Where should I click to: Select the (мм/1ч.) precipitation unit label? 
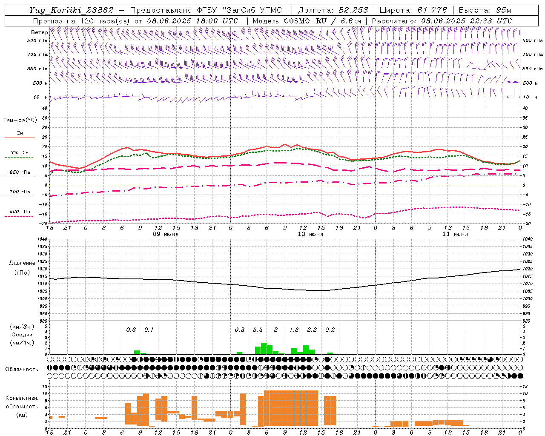pos(22,343)
